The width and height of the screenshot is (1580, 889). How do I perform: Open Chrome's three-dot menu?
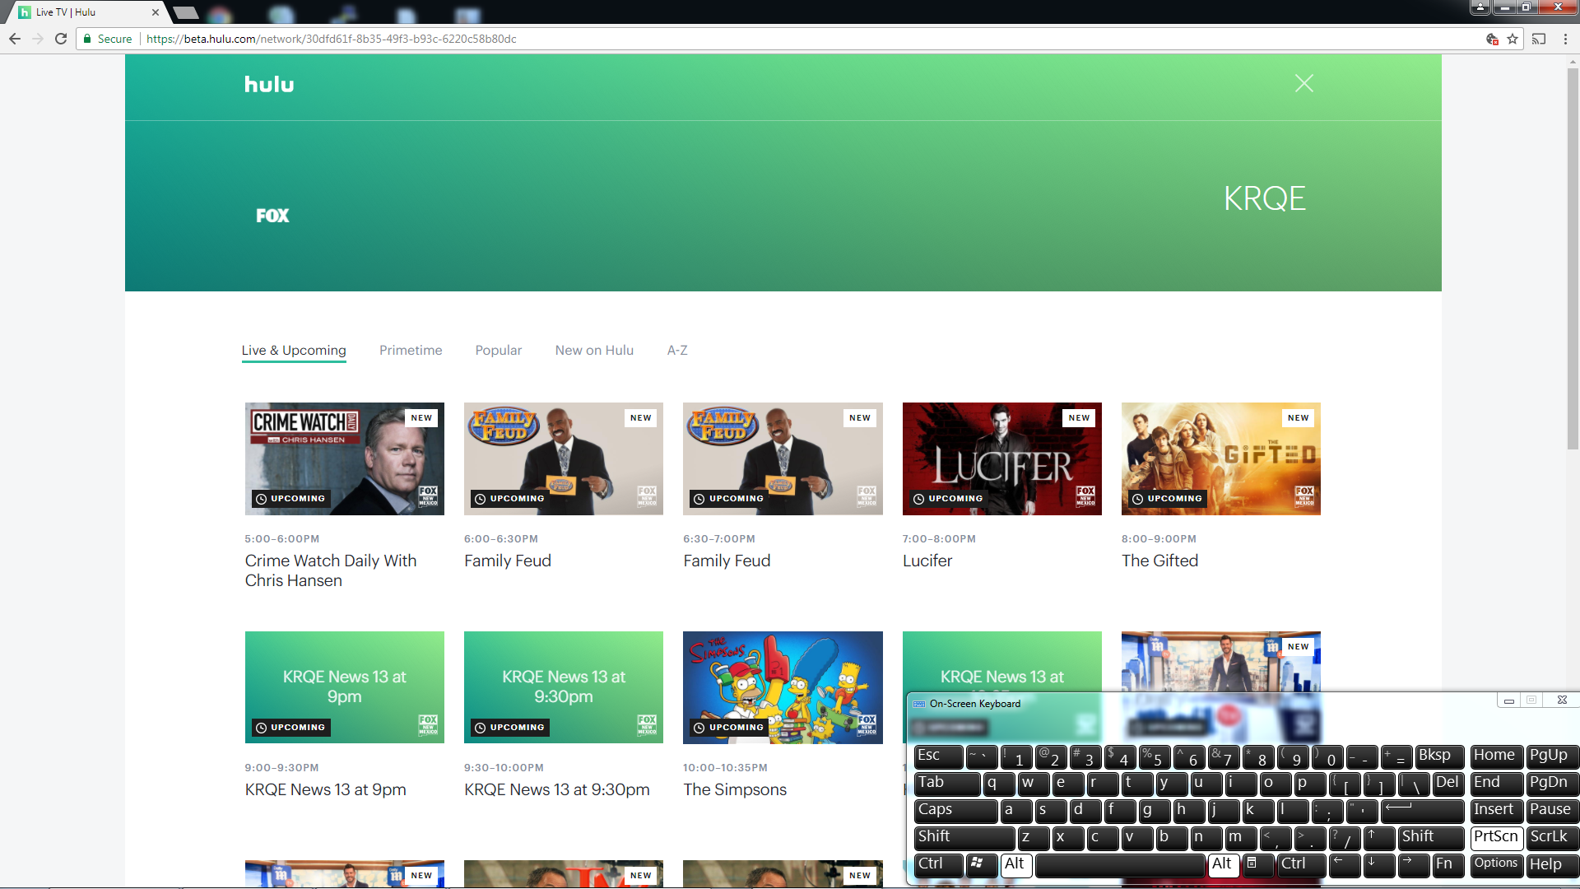[1565, 39]
